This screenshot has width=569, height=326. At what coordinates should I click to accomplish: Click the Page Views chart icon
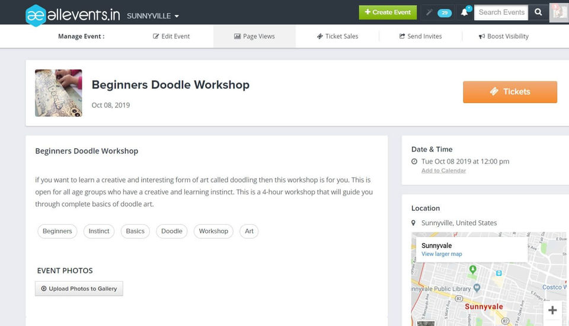[x=237, y=36]
